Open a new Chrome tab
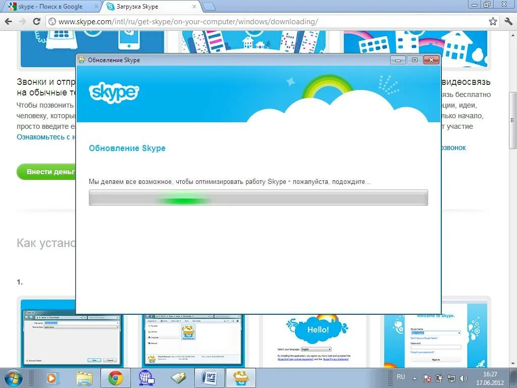The height and width of the screenshot is (388, 517). tap(209, 6)
